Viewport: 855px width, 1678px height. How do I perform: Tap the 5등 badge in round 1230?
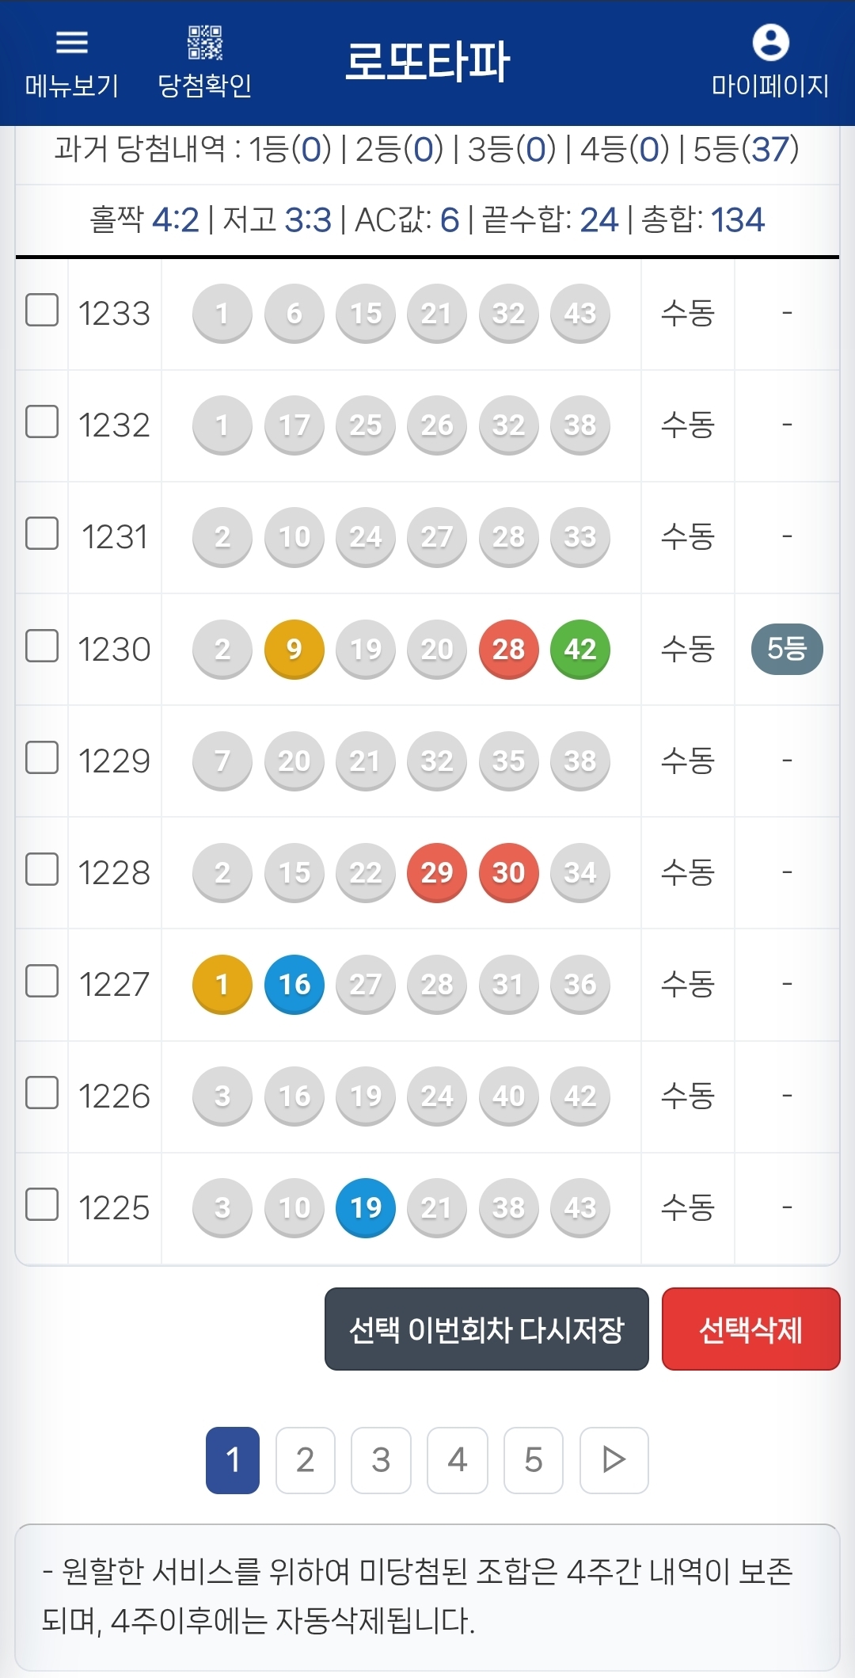click(787, 649)
